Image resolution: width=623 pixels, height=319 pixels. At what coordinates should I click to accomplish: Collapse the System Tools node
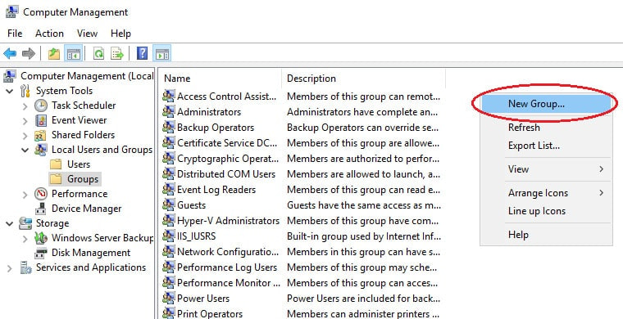pyautogui.click(x=10, y=91)
